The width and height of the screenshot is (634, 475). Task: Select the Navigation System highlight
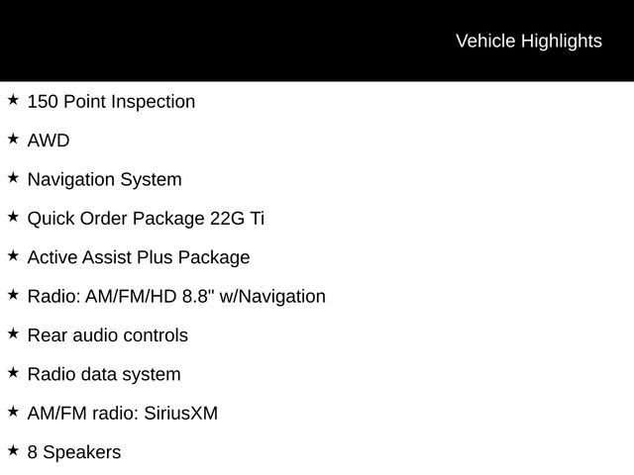104,180
